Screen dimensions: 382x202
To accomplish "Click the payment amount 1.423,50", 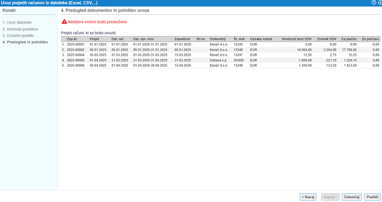I will 350,66.
